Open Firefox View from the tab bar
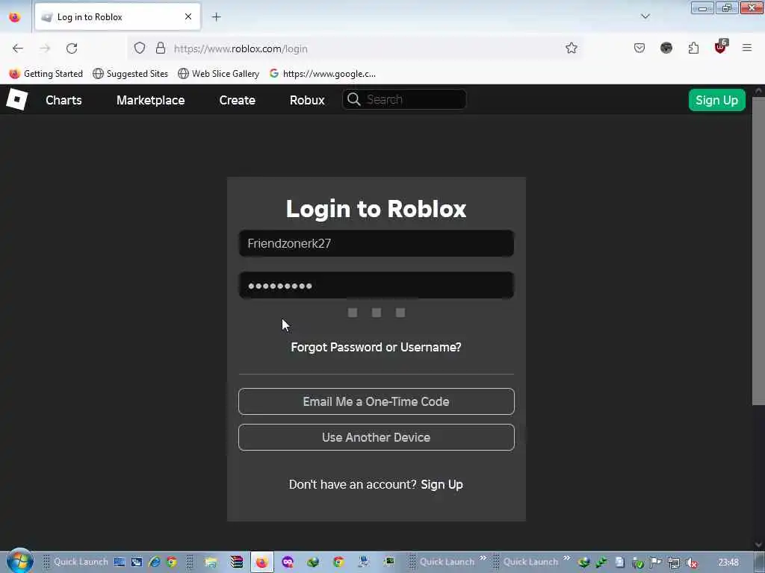Screen dimensions: 765x573 point(15,17)
